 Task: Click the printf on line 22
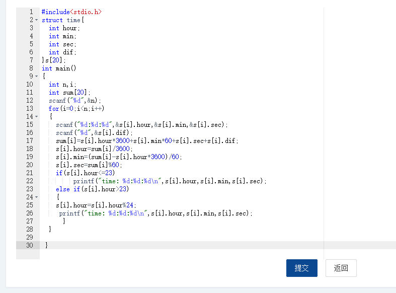(170, 181)
